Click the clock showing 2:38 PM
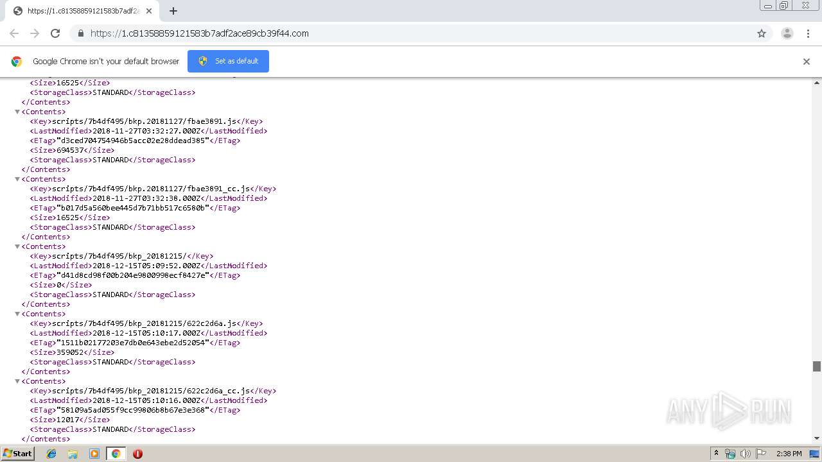 (x=789, y=454)
